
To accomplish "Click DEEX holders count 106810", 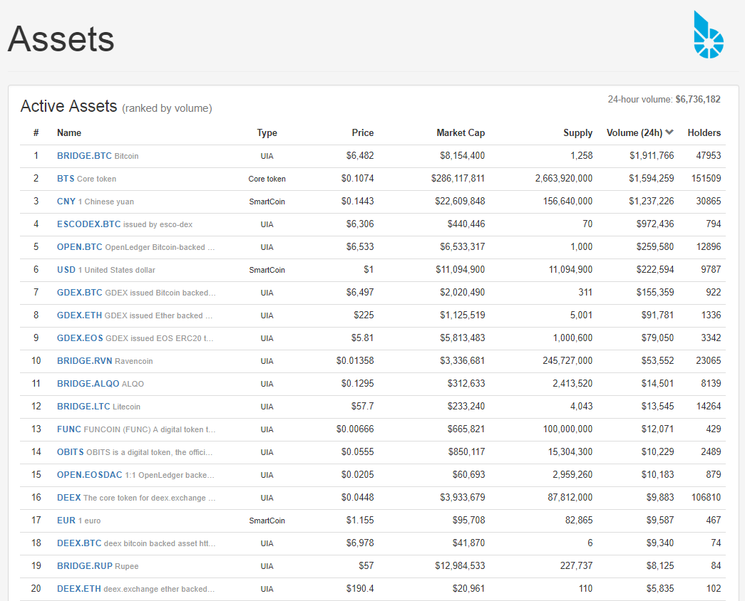I will tap(706, 498).
